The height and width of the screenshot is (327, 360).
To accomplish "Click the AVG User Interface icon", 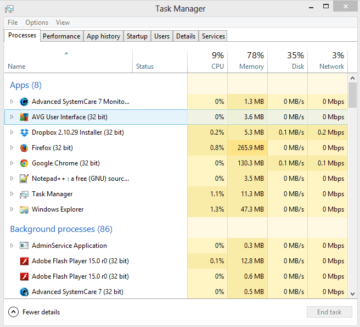I will tap(24, 117).
